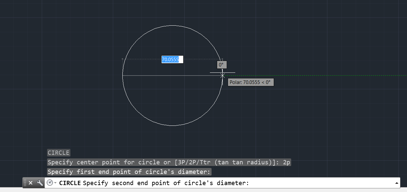The height and width of the screenshot is (192, 407).
Task: Expand the recent commands dropdown arrow
Action: [55, 183]
